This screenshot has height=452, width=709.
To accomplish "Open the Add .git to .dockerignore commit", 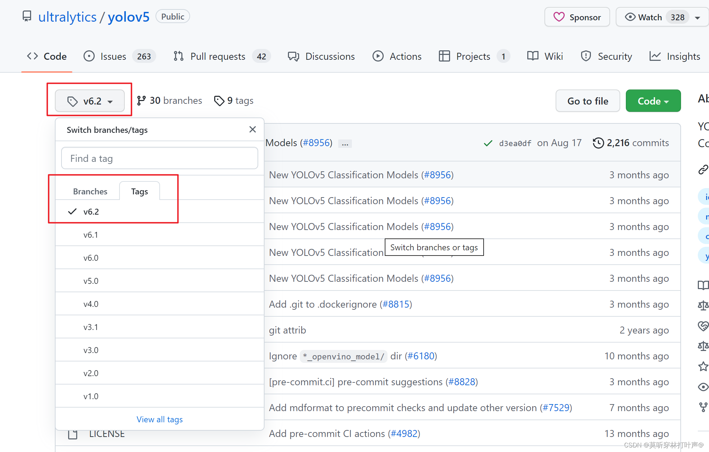I will [x=323, y=304].
